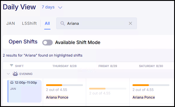This screenshot has width=175, height=107.
Task: Open the 12:00p-11:00p JAN shift card
Action: pyautogui.click(x=25, y=91)
